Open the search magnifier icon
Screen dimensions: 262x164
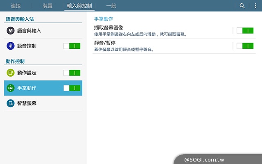tap(242, 6)
